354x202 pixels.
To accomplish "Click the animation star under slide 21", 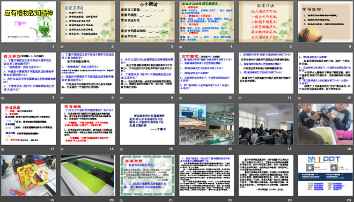I will [121, 200].
